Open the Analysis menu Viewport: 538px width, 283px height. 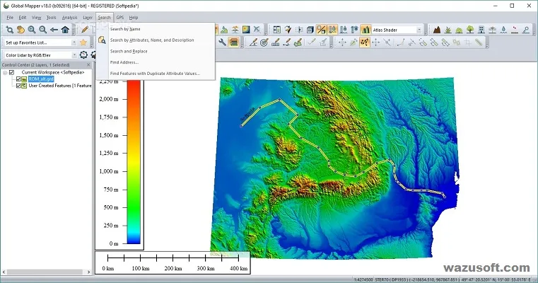point(69,18)
